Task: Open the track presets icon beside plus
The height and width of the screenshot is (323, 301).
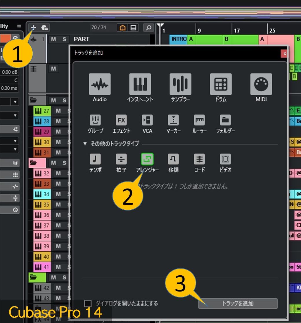Action: point(45,27)
